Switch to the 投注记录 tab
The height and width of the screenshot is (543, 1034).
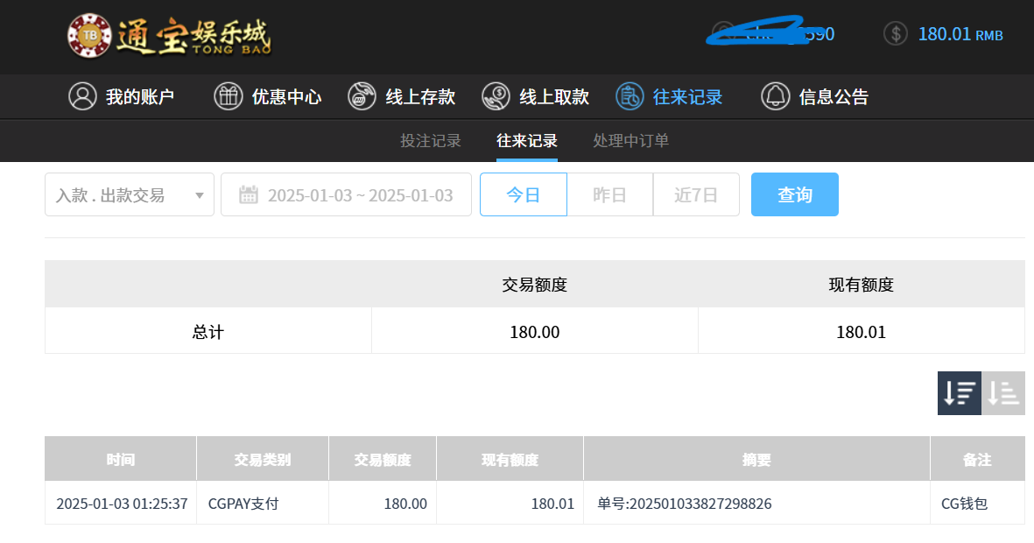point(430,141)
